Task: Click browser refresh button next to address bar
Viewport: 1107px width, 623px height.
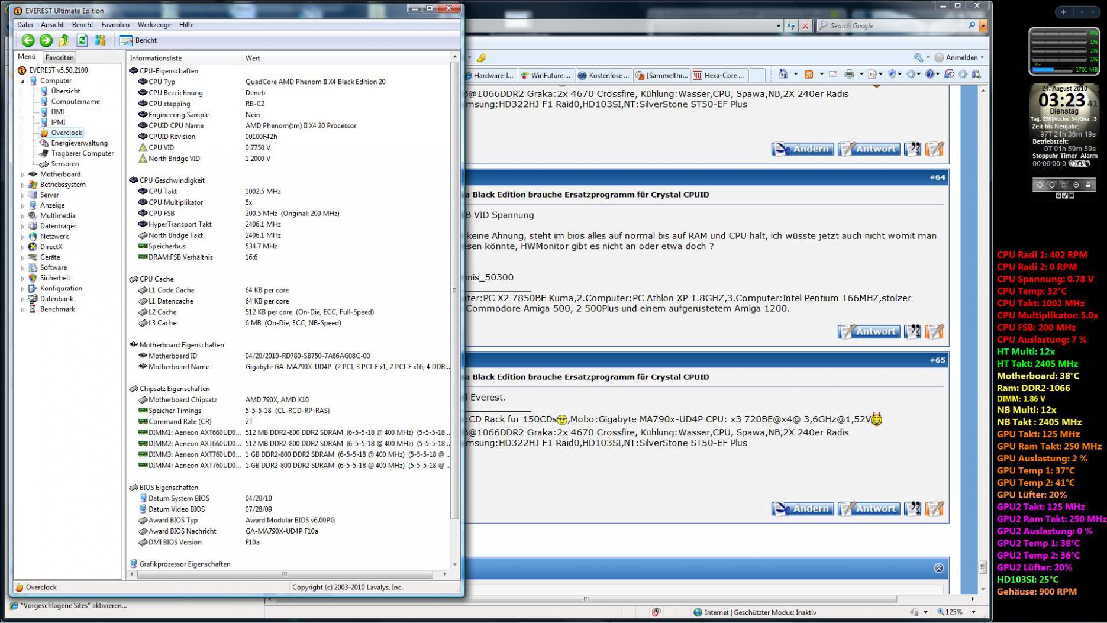Action: click(791, 25)
